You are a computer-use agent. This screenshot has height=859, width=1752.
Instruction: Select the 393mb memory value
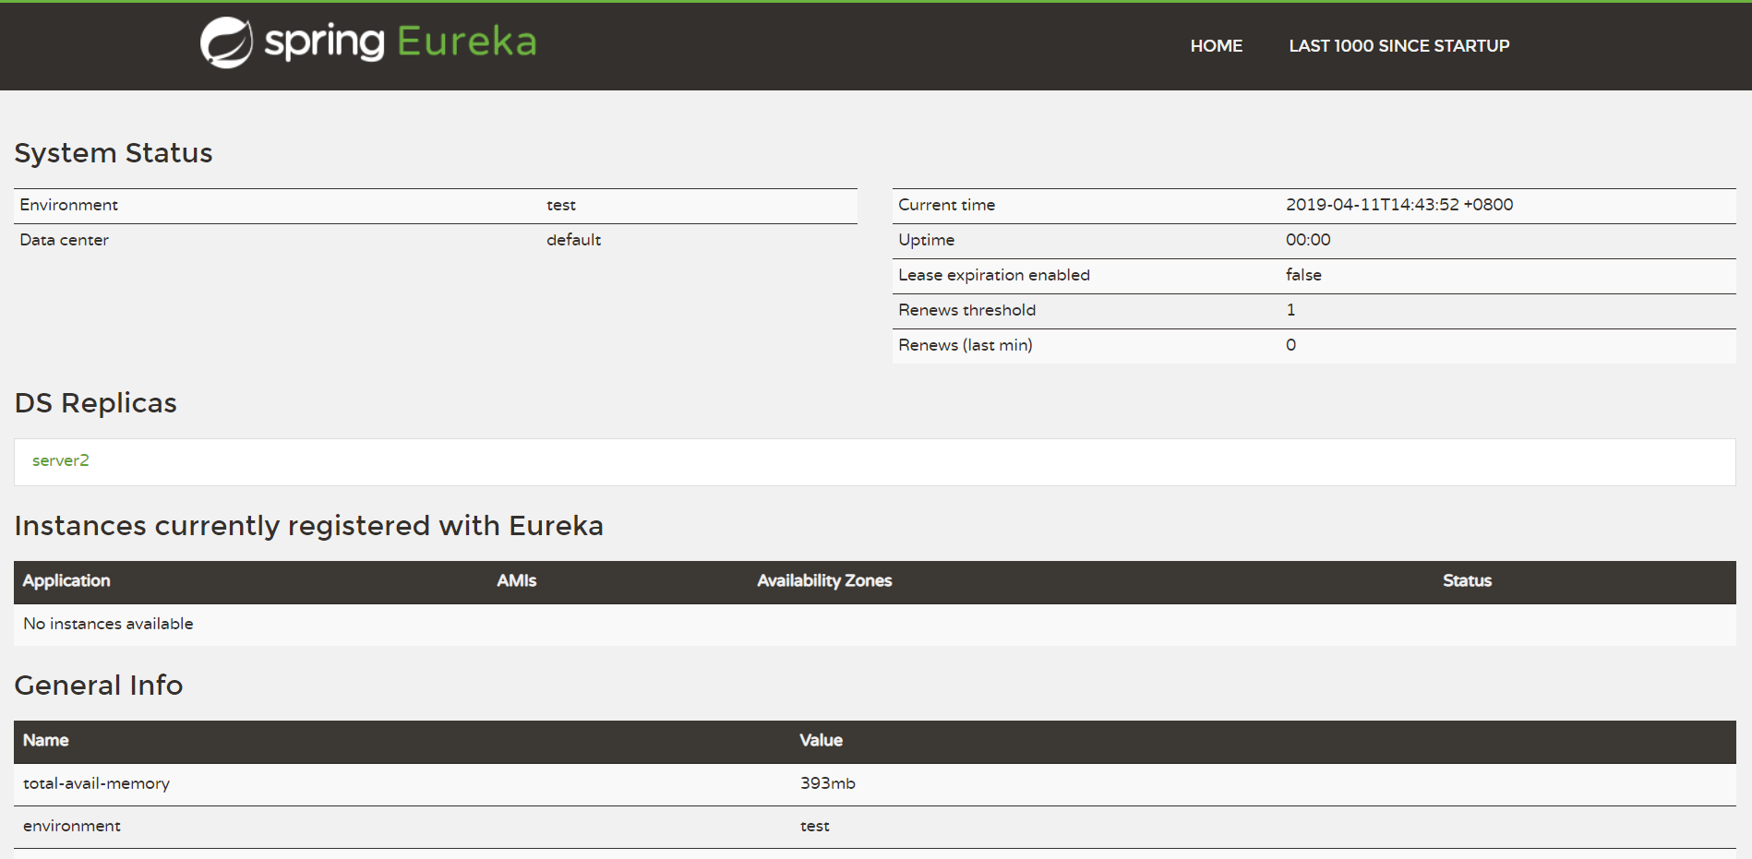pos(827,783)
